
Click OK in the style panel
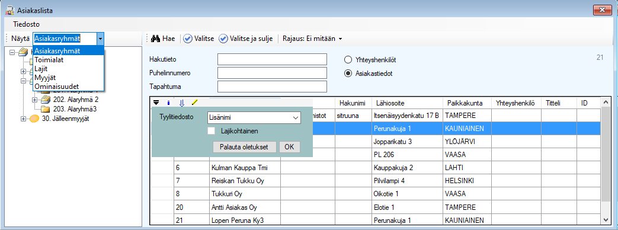coord(289,147)
